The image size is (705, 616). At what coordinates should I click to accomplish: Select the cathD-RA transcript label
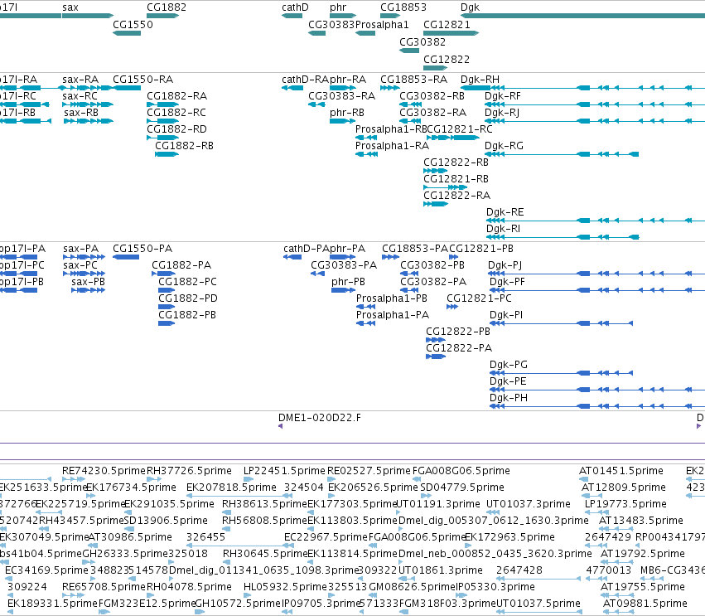[306, 80]
